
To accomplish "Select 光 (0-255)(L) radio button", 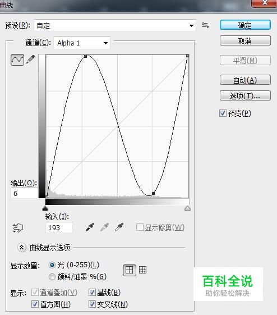I will pos(52,265).
